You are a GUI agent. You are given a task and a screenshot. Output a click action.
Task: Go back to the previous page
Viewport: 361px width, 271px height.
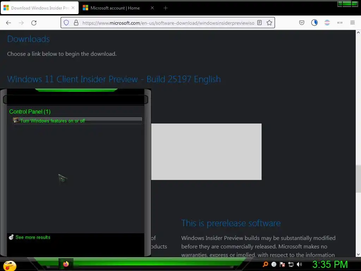click(x=8, y=23)
